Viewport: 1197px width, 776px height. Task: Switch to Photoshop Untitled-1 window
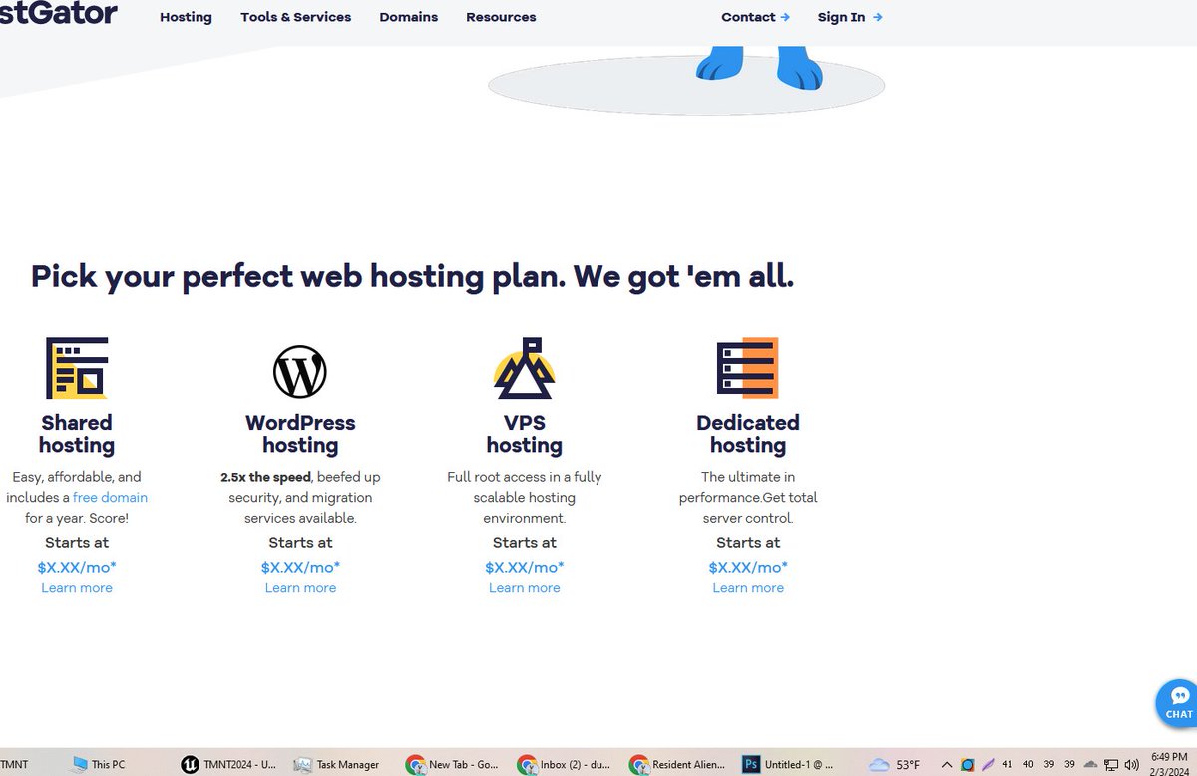[788, 765]
